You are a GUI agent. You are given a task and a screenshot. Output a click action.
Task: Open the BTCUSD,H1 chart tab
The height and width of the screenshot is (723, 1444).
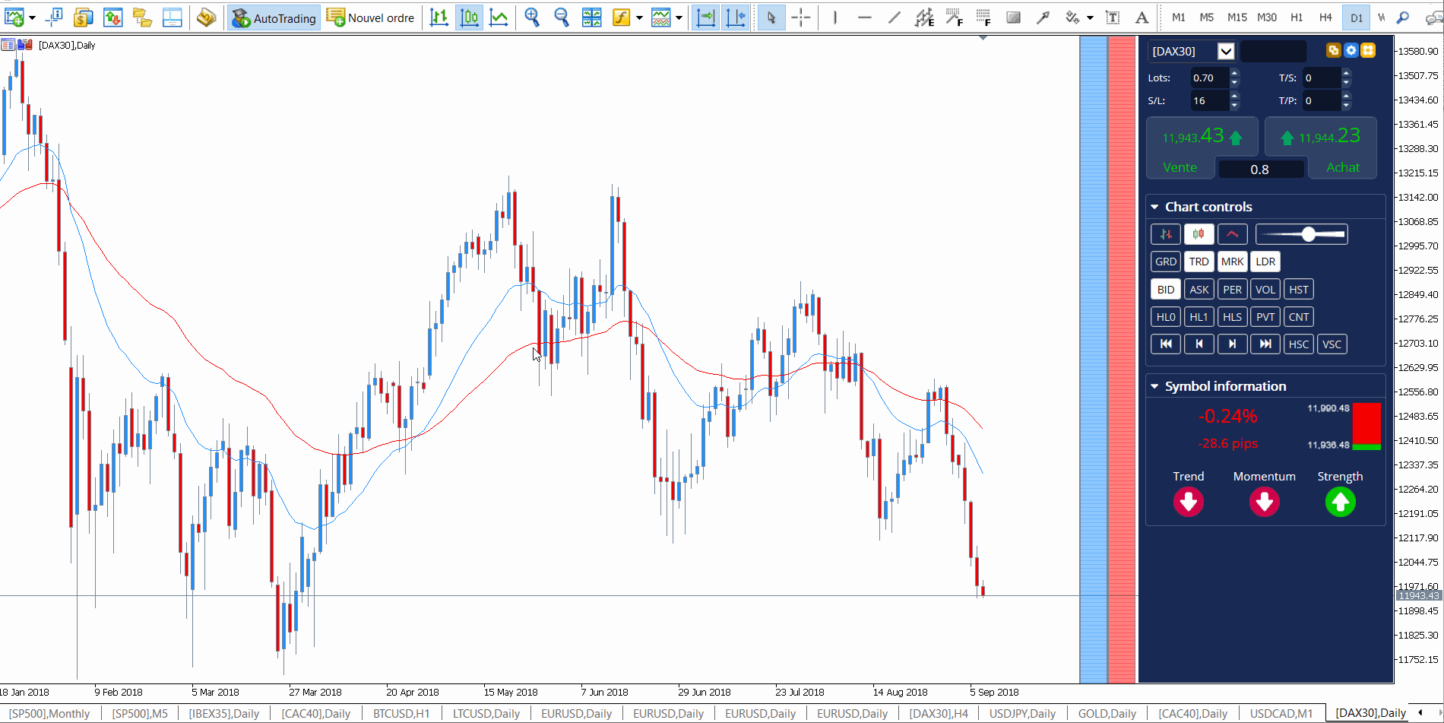pos(401,713)
